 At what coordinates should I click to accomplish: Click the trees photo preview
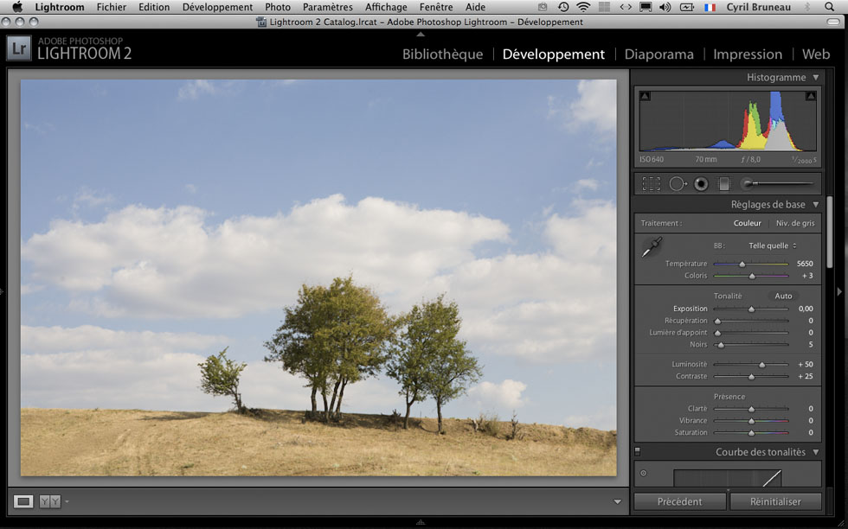coord(318,277)
